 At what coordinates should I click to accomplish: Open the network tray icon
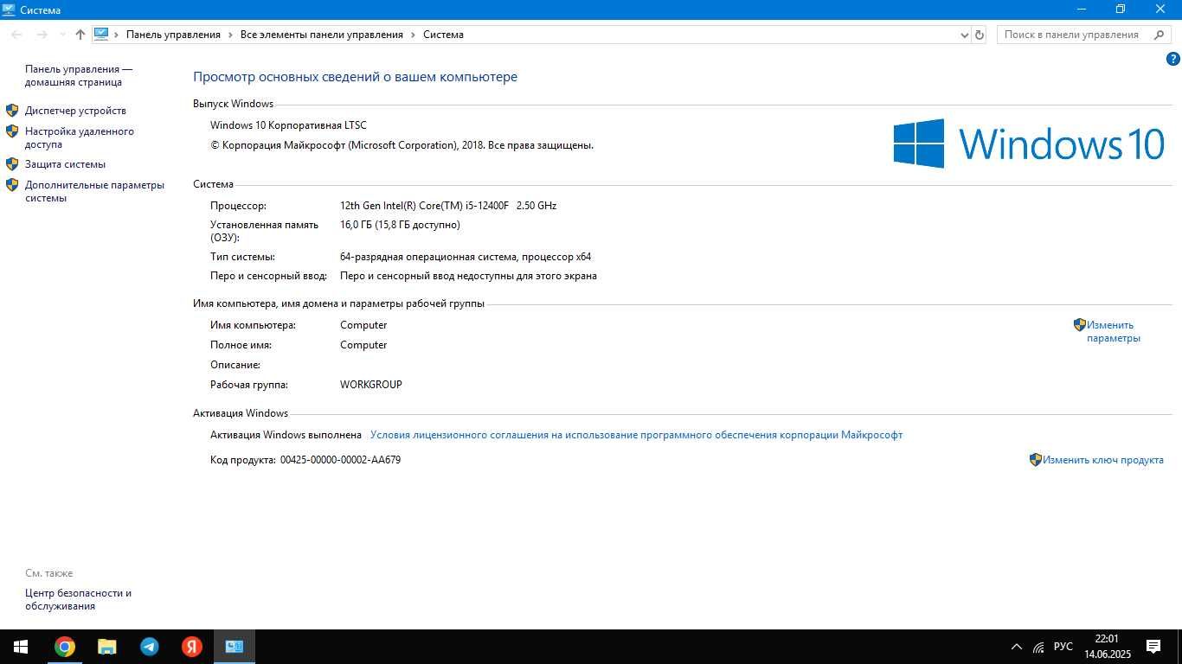click(x=1039, y=647)
